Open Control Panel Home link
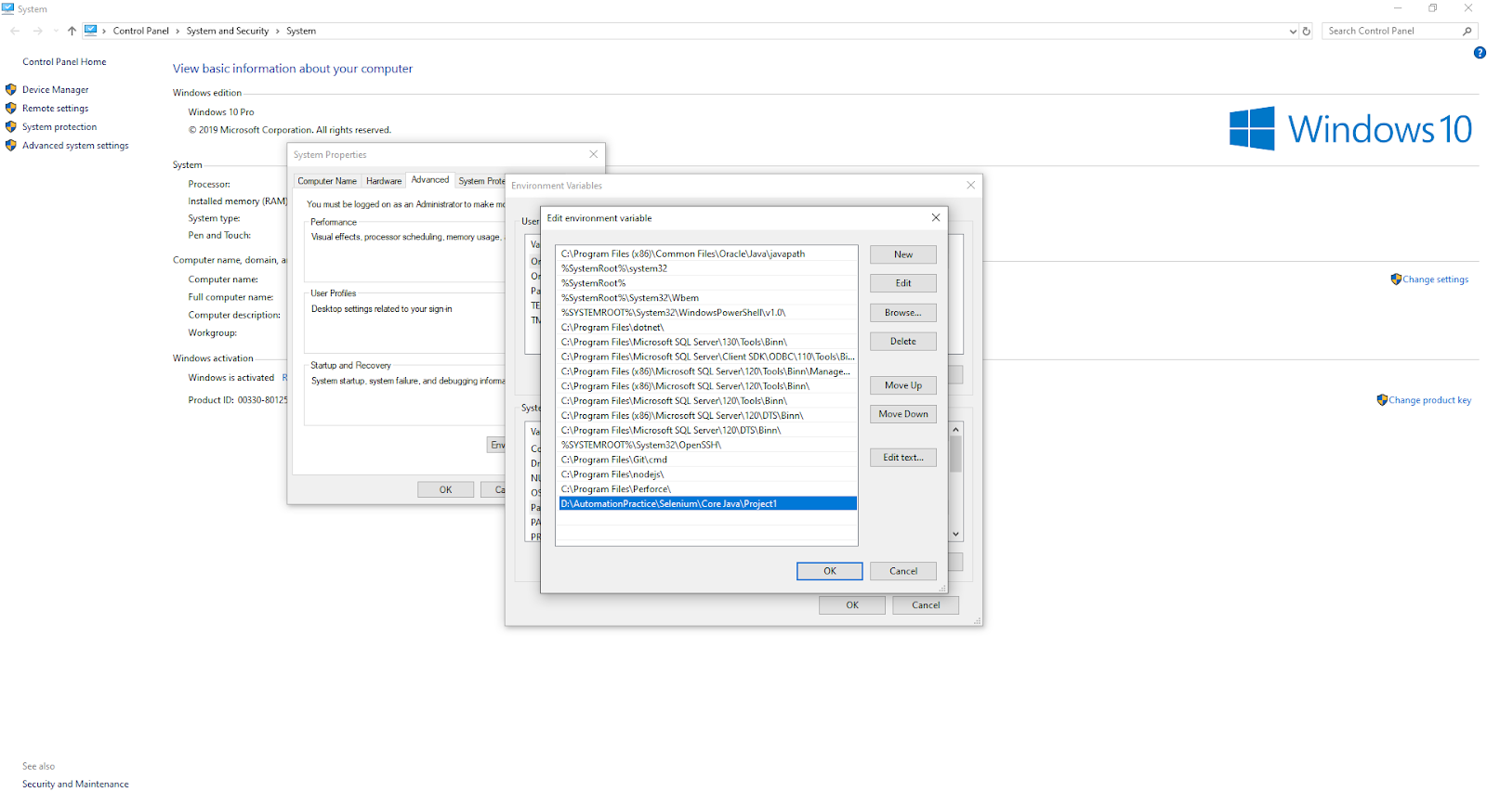Image resolution: width=1487 pixels, height=805 pixels. pyautogui.click(x=64, y=62)
